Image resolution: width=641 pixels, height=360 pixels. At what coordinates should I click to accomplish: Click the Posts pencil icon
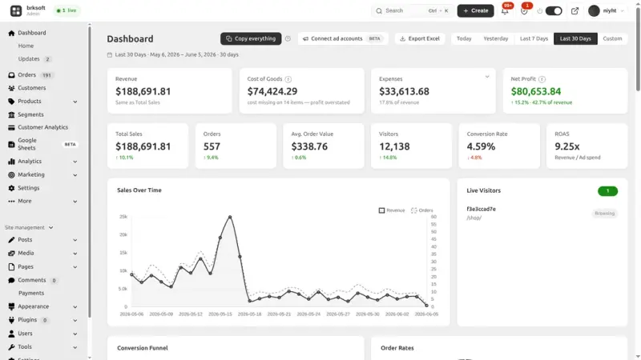pyautogui.click(x=11, y=240)
